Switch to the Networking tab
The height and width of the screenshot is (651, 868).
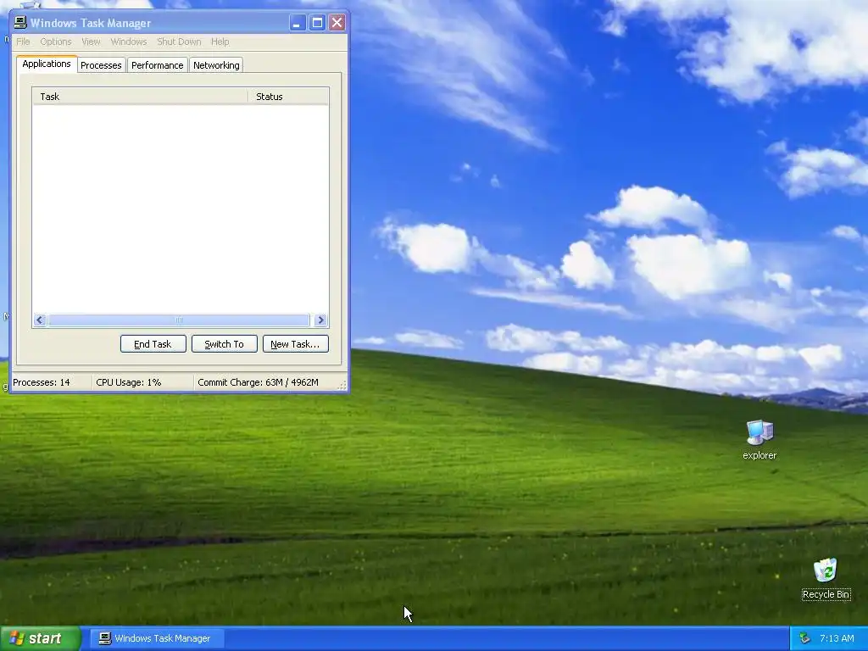[216, 65]
